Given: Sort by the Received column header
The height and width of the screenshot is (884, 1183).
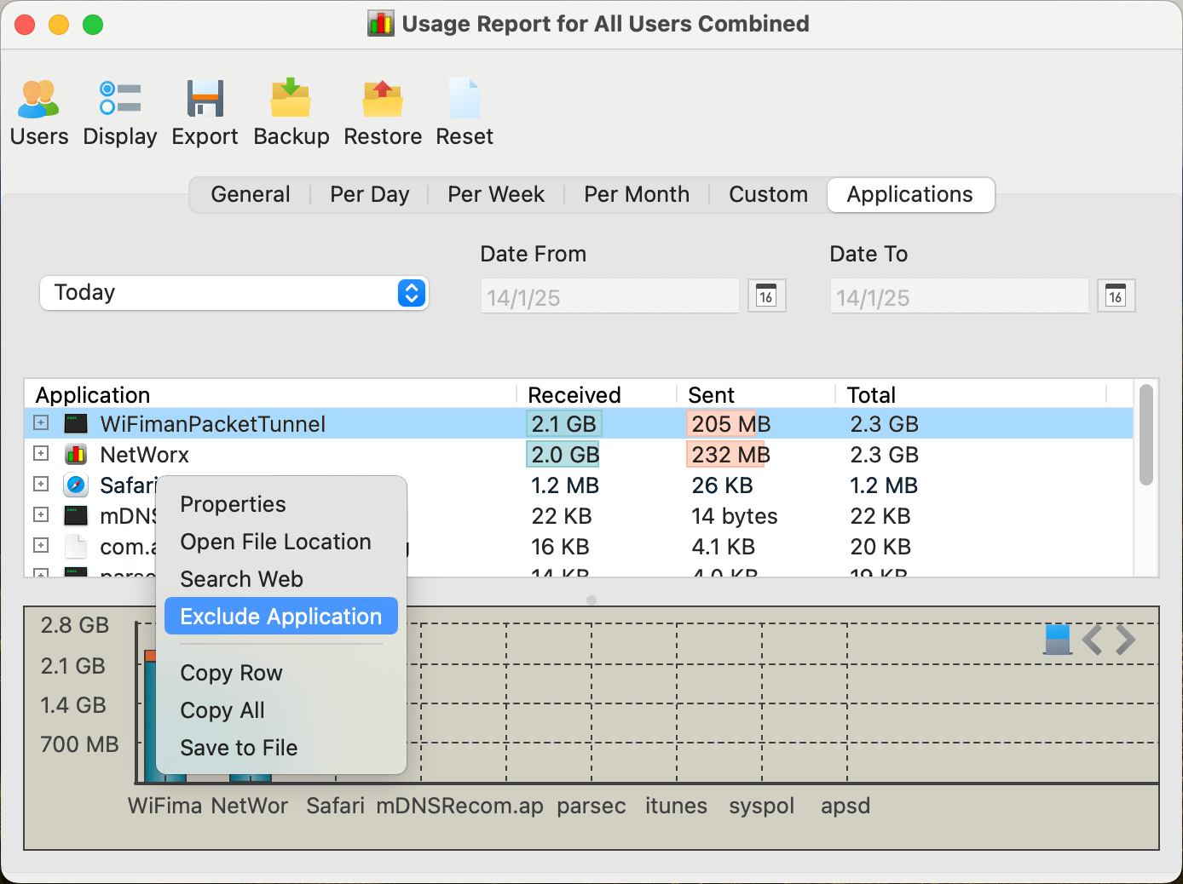Looking at the screenshot, I should coord(597,394).
